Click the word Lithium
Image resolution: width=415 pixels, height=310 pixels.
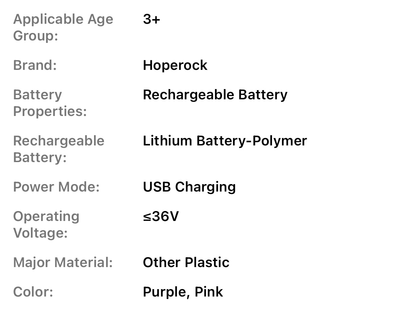(x=167, y=141)
